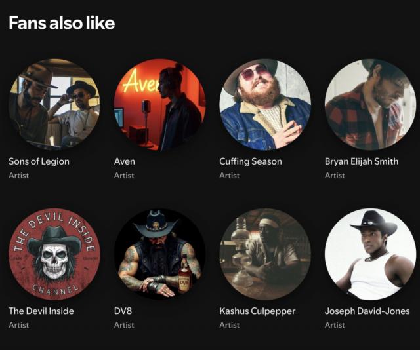Image resolution: width=420 pixels, height=350 pixels.
Task: Open The Devil Inside name link
Action: pyautogui.click(x=41, y=311)
